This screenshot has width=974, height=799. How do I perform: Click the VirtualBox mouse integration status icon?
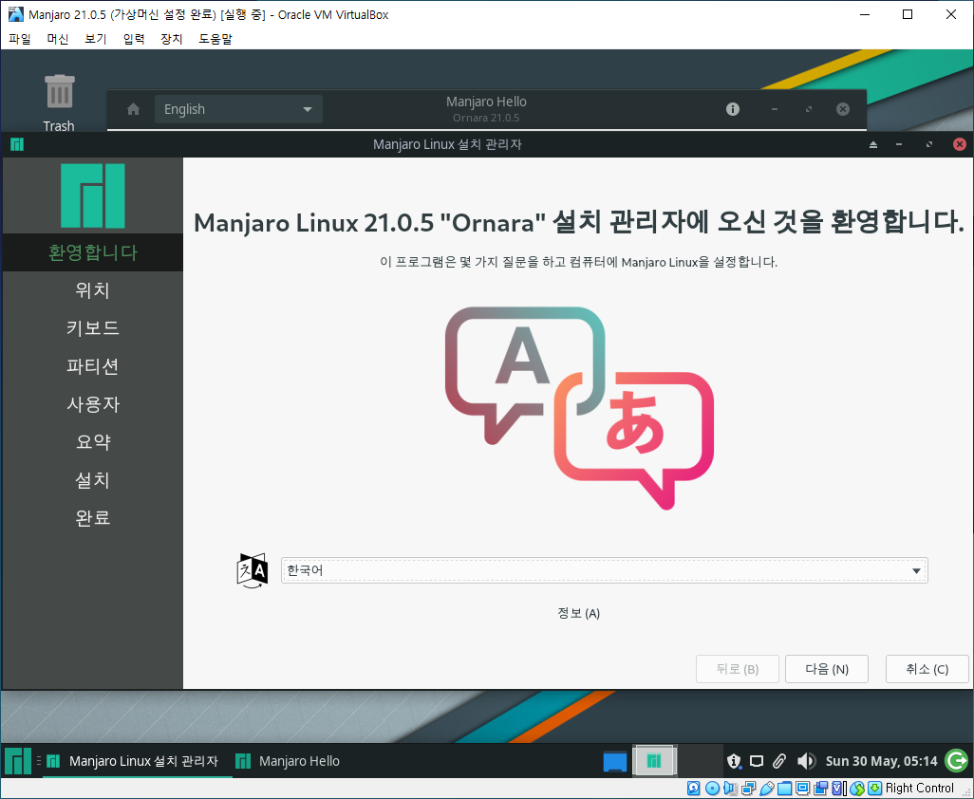pos(857,789)
